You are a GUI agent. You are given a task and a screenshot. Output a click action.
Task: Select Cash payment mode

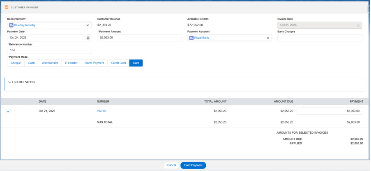31,63
